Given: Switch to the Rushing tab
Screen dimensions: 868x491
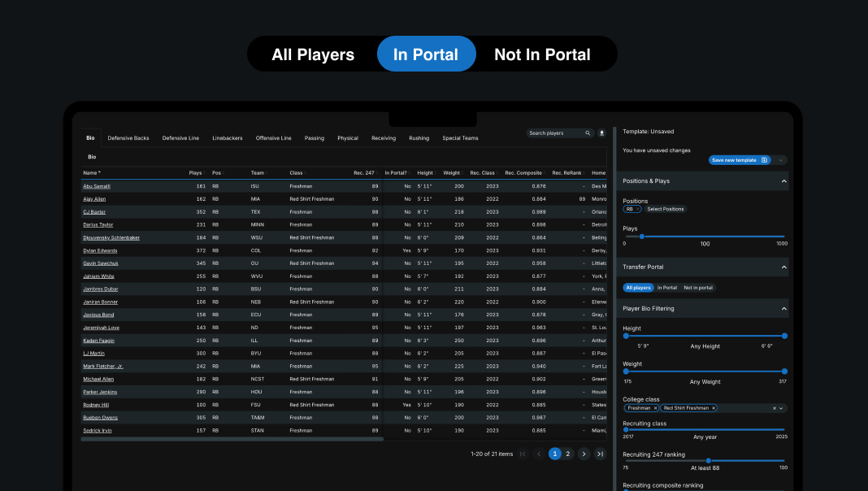Looking at the screenshot, I should [419, 138].
